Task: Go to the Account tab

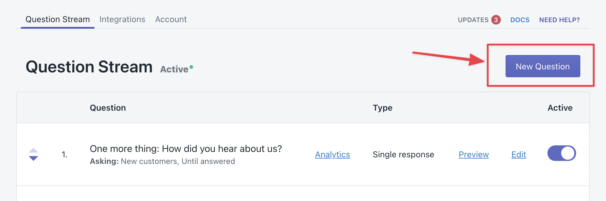Action: tap(171, 19)
